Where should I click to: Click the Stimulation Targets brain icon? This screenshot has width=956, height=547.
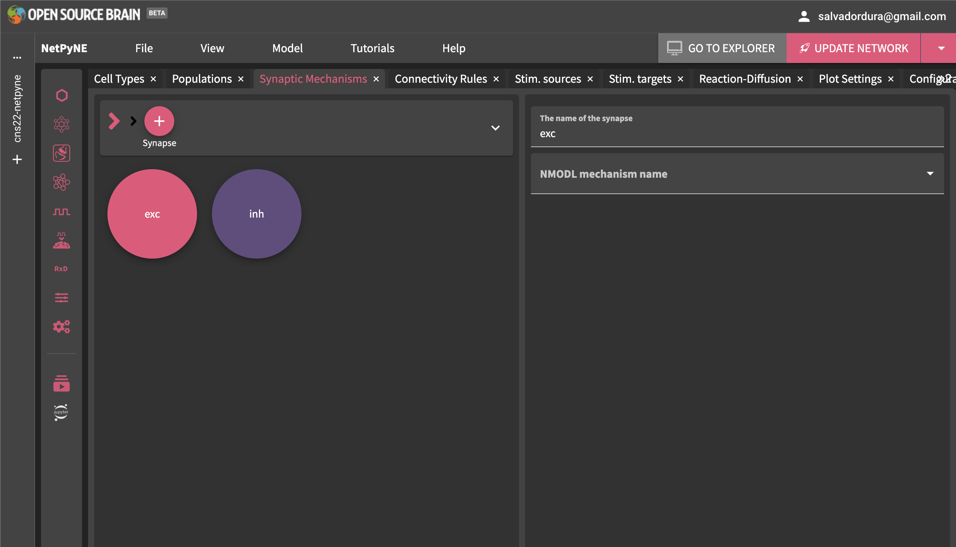coord(61,241)
